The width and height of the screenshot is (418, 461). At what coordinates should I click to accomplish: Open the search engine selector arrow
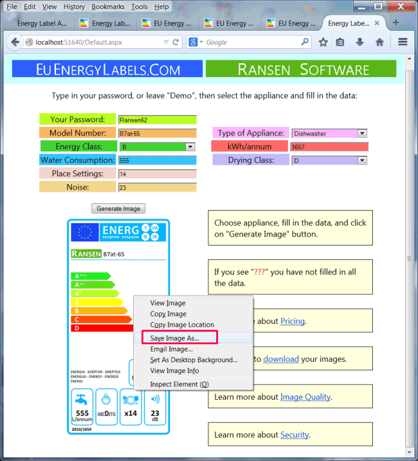pos(202,42)
